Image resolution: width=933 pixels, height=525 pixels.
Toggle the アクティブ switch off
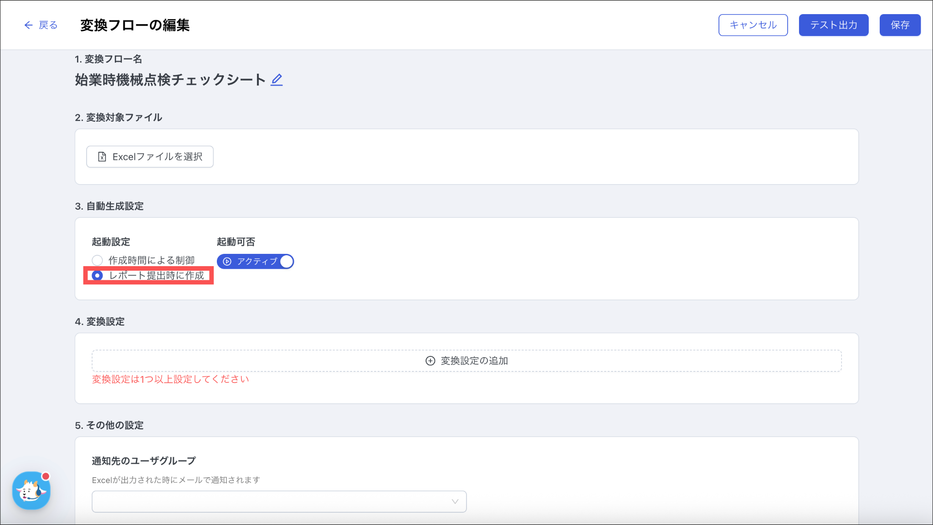pos(255,262)
